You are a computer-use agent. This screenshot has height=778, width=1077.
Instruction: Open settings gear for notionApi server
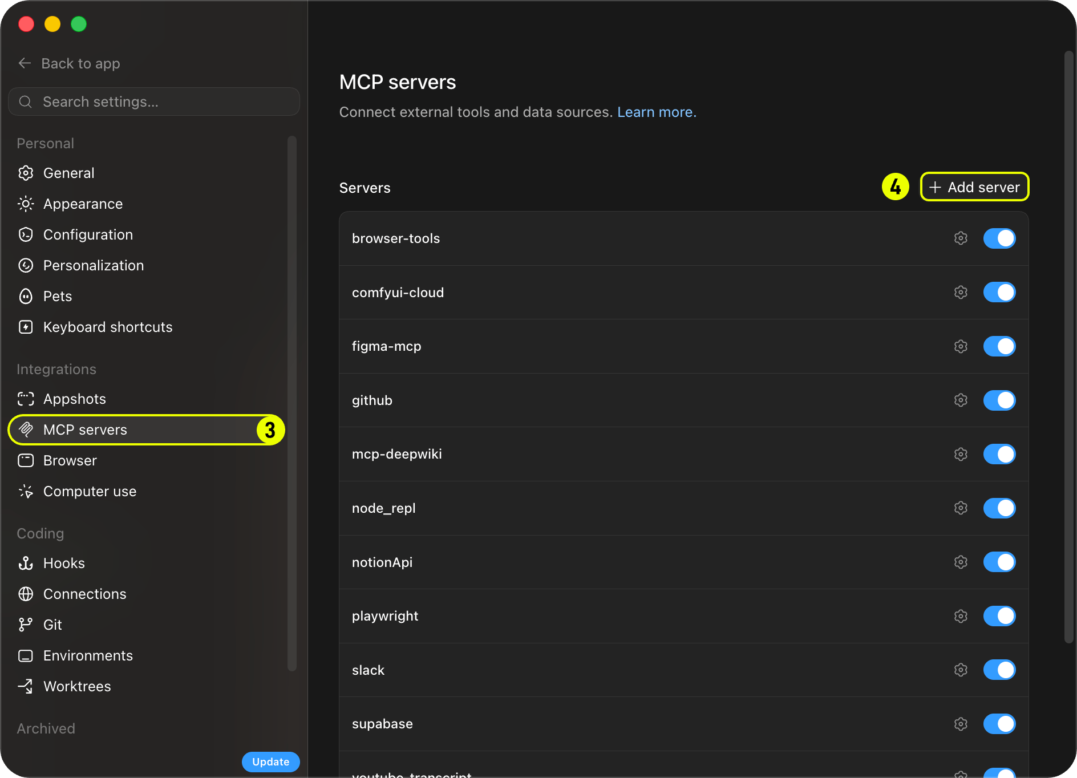coord(961,562)
